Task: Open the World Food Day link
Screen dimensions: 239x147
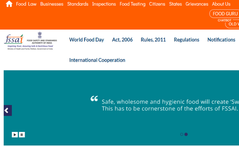Action: [86, 40]
